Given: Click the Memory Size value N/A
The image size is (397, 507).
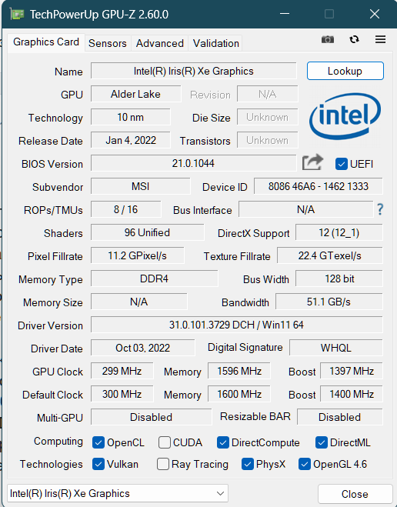Looking at the screenshot, I should 139,302.
